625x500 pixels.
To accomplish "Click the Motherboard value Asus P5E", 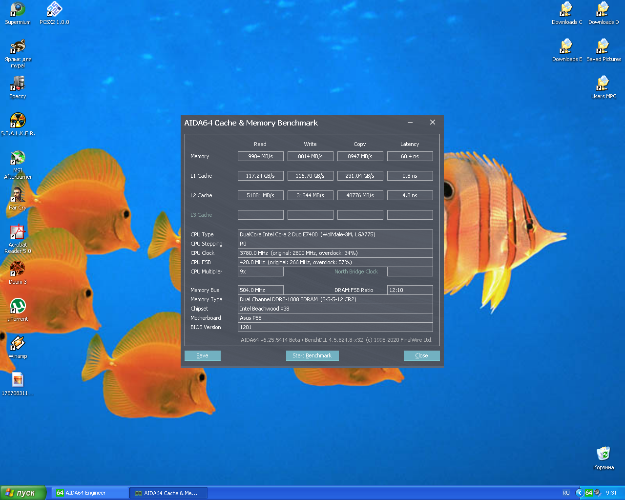I will pos(335,318).
